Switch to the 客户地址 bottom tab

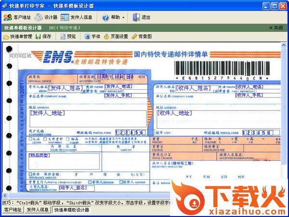(x=13, y=210)
